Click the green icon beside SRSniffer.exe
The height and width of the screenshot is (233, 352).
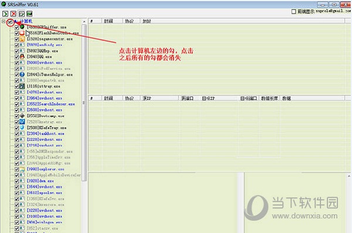point(22,27)
